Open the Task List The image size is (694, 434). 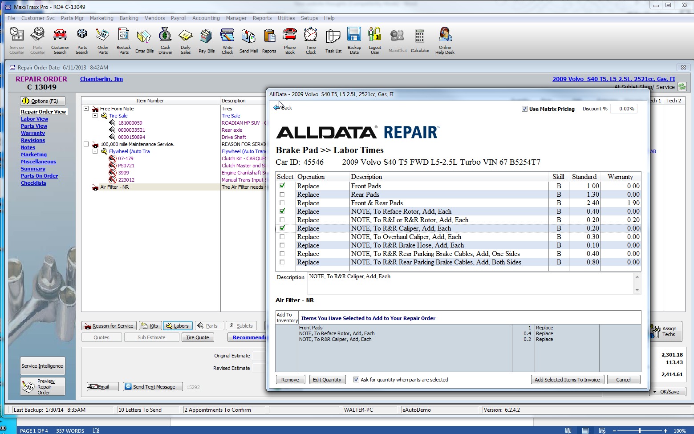click(333, 41)
